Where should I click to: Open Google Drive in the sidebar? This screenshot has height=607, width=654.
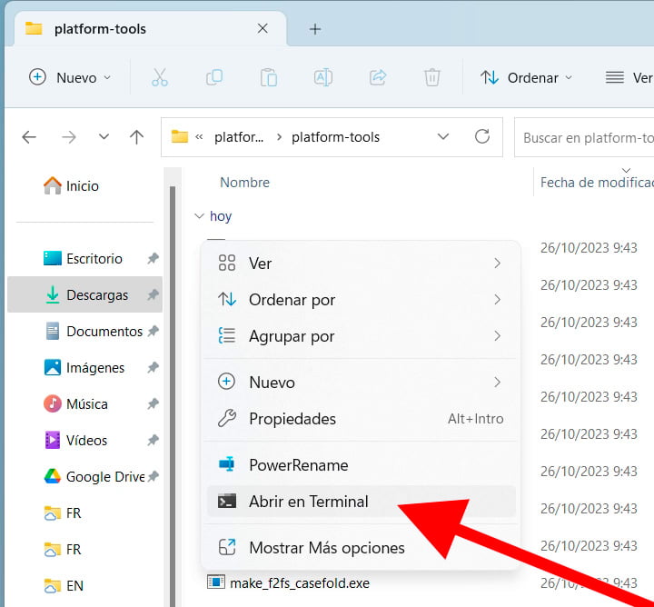click(94, 476)
